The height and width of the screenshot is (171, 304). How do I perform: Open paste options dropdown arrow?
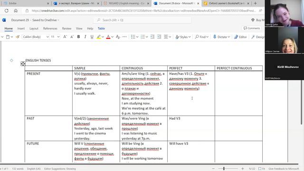[12, 37]
